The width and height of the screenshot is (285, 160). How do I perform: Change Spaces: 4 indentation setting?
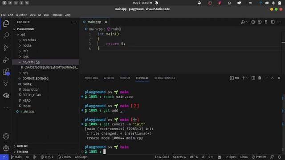point(179,157)
